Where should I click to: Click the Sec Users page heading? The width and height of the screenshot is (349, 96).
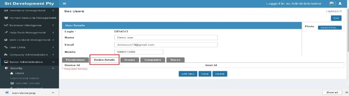tap(74, 11)
